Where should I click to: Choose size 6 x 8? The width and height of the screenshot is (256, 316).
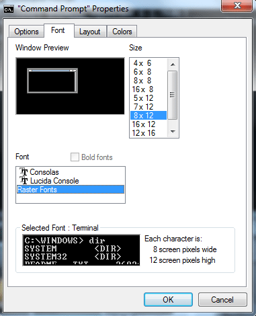(148, 72)
